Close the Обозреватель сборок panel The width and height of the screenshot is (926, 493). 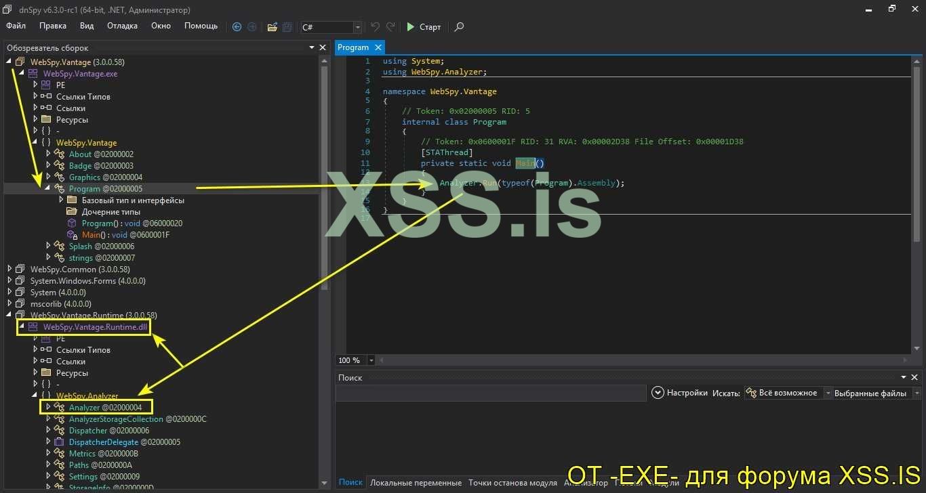(x=323, y=47)
